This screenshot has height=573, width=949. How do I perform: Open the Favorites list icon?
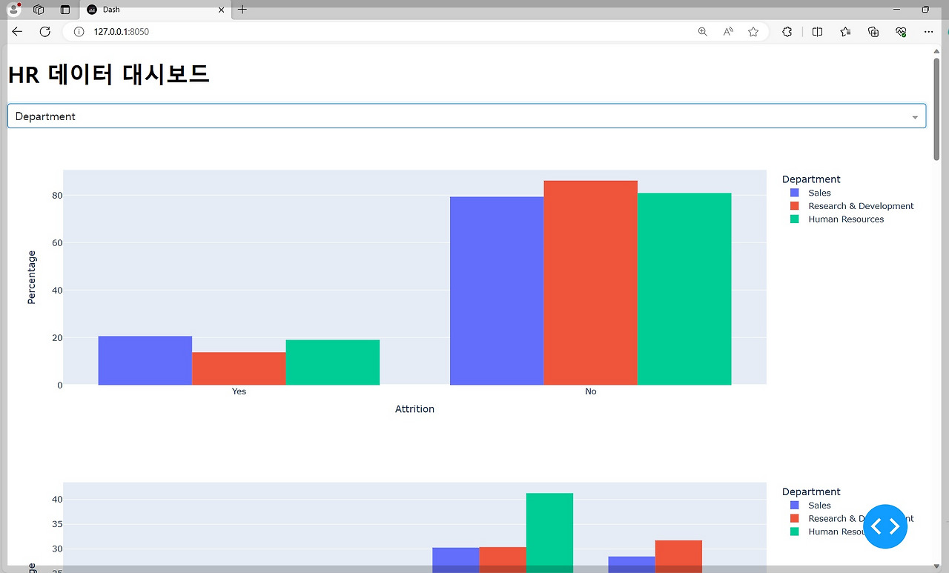click(845, 32)
